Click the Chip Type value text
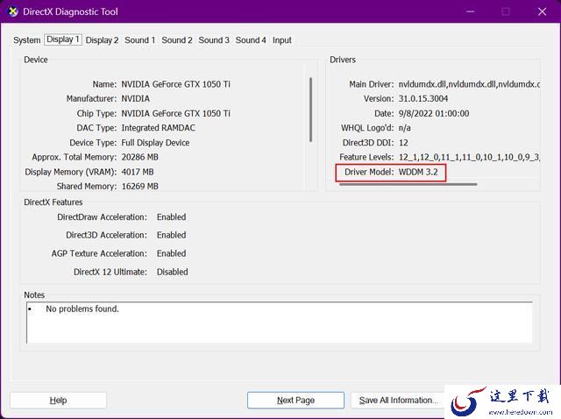This screenshot has height=419, width=561. [175, 113]
